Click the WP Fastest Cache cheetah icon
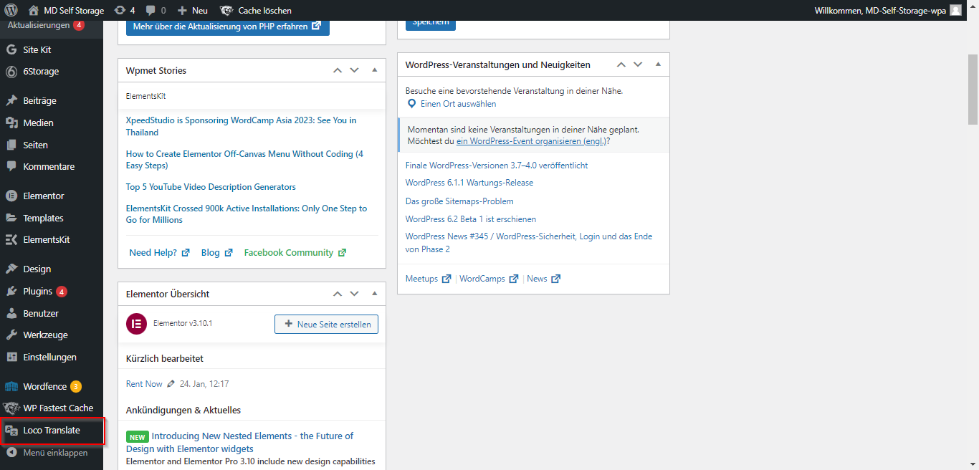 [11, 408]
